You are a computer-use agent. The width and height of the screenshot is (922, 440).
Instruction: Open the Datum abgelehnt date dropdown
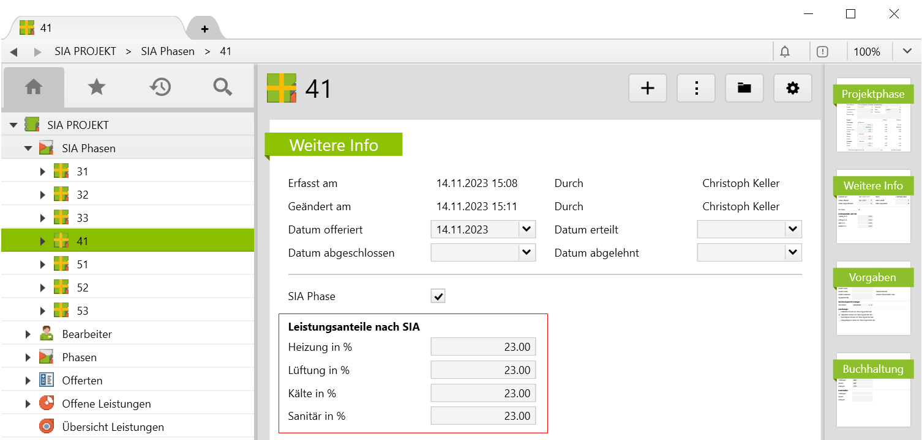tap(793, 253)
